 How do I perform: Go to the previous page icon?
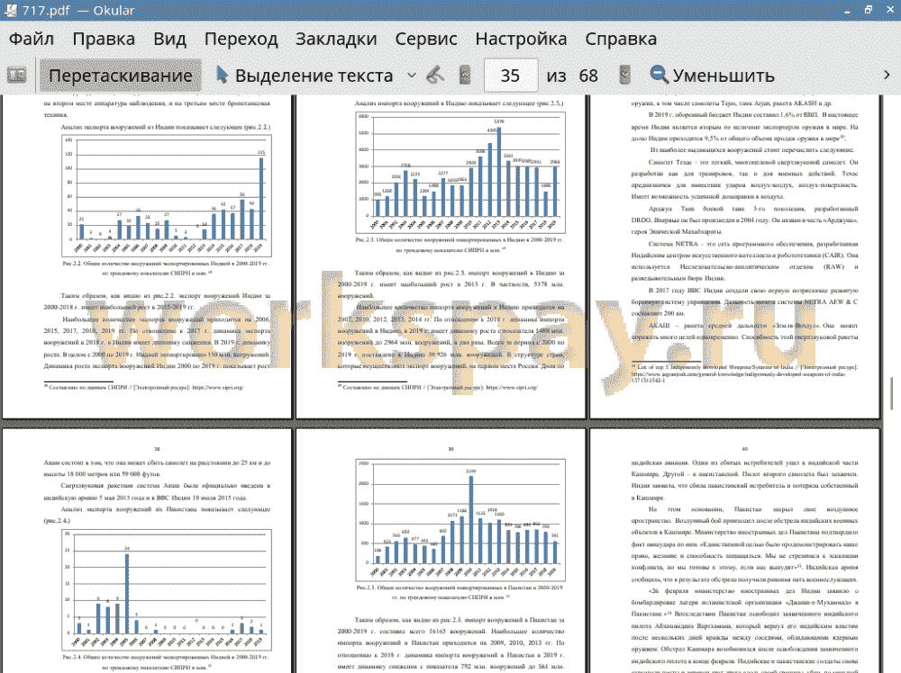point(465,76)
